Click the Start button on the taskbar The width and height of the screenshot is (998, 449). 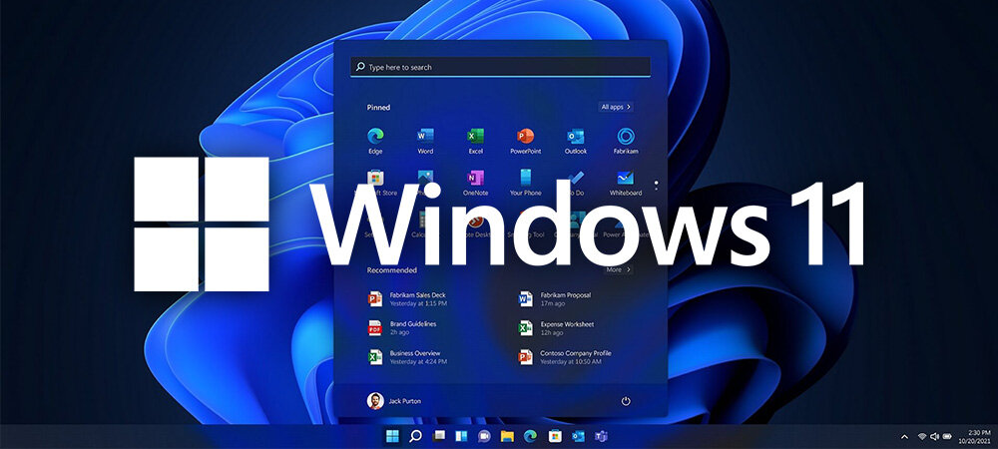[392, 436]
